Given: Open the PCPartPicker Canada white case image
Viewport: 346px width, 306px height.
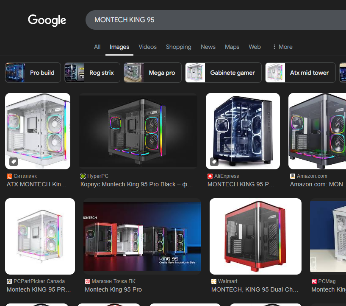Looking at the screenshot, I should [40, 236].
